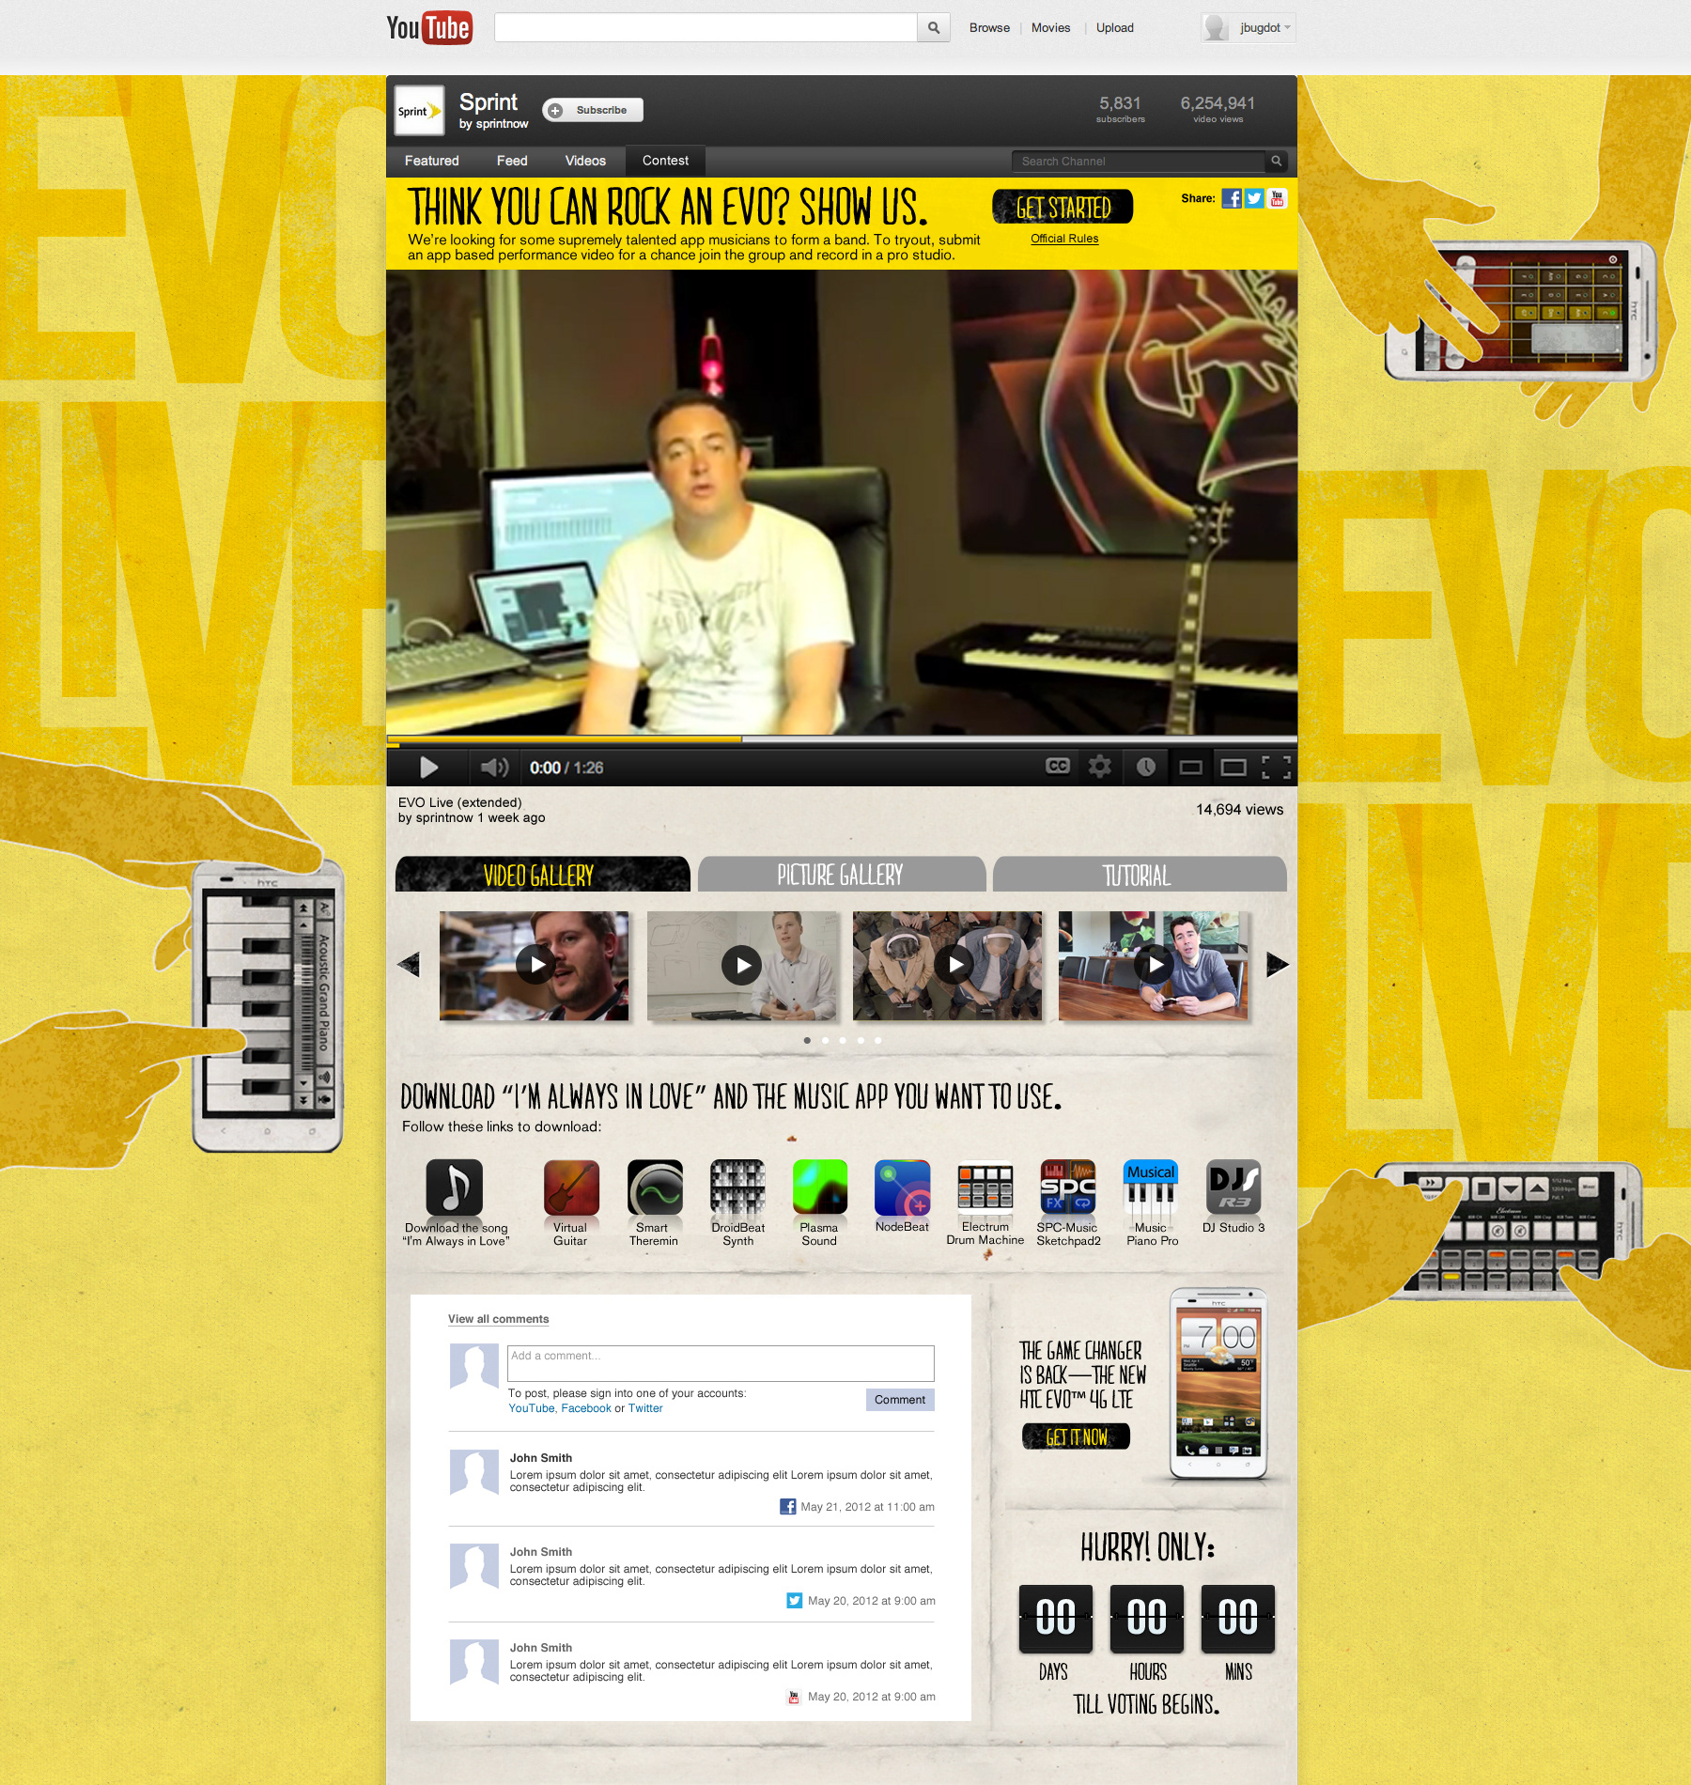1691x1785 pixels.
Task: Click the Add a comment field
Action: coord(721,1363)
